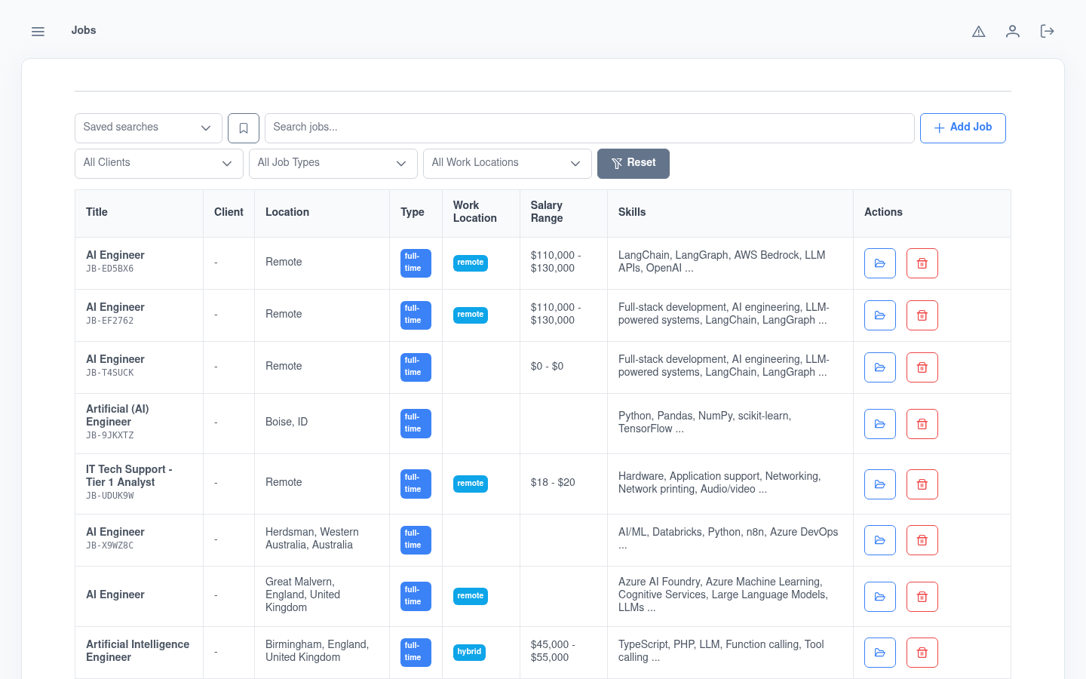
Task: Open job JB-X9WZ8C with folder icon
Action: point(880,540)
